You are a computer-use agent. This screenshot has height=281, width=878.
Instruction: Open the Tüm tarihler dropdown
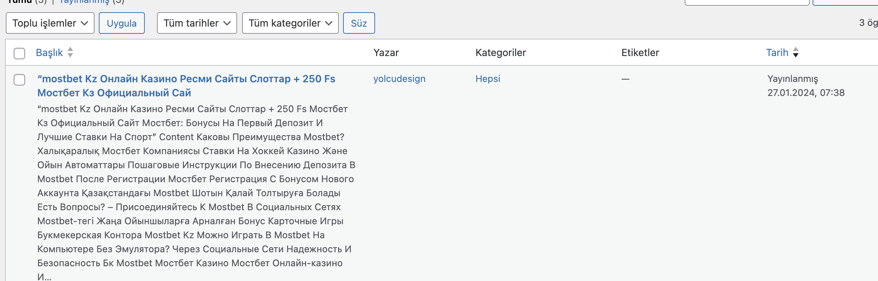tap(197, 23)
